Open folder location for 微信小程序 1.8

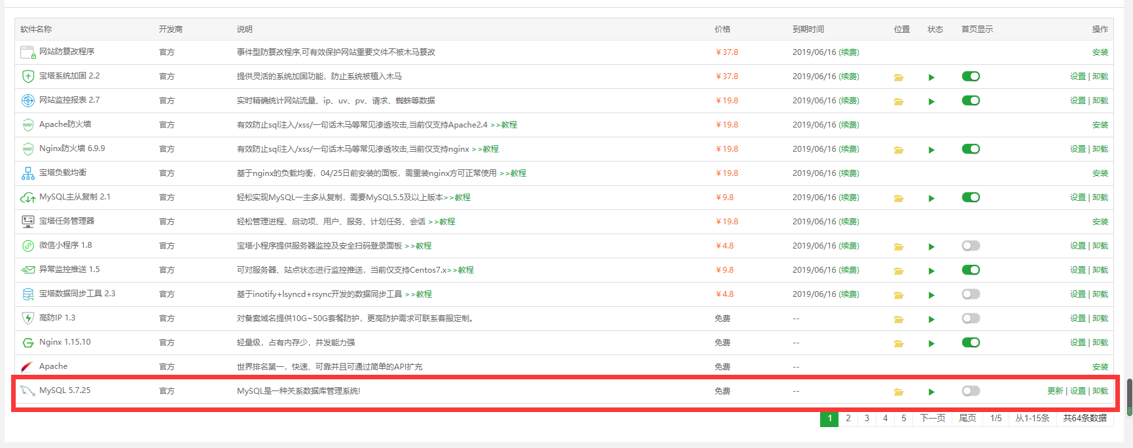click(899, 247)
